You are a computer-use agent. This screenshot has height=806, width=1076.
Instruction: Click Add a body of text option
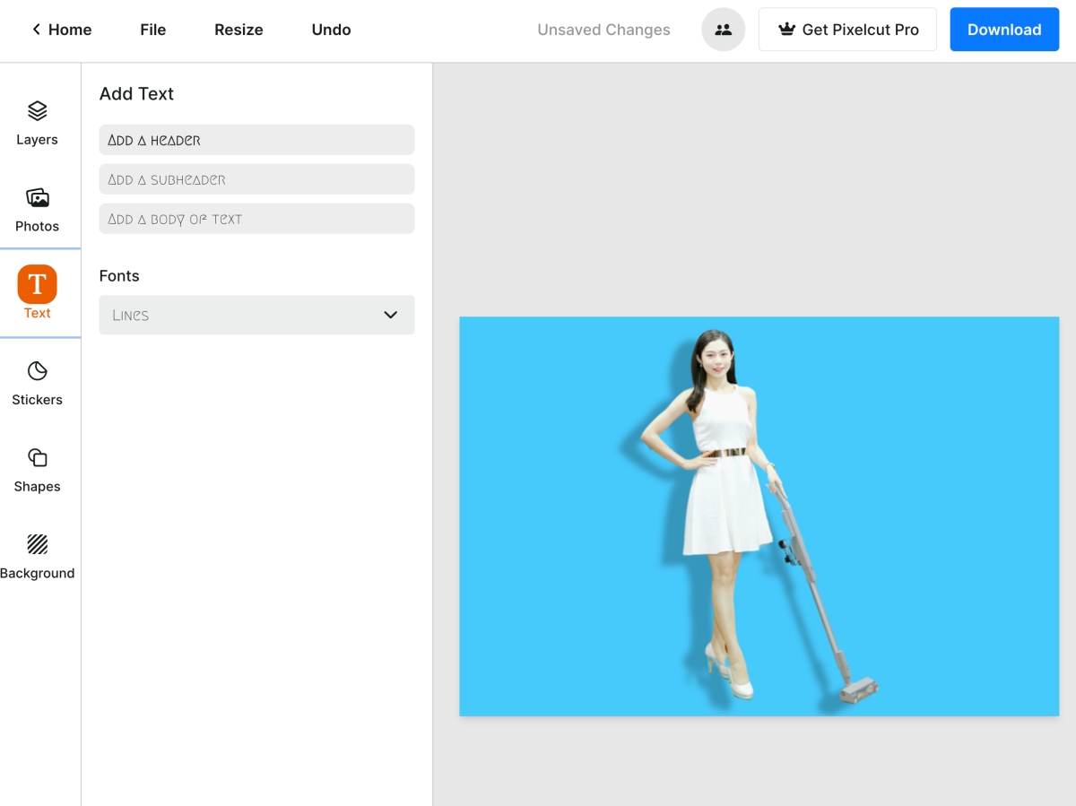pyautogui.click(x=256, y=219)
